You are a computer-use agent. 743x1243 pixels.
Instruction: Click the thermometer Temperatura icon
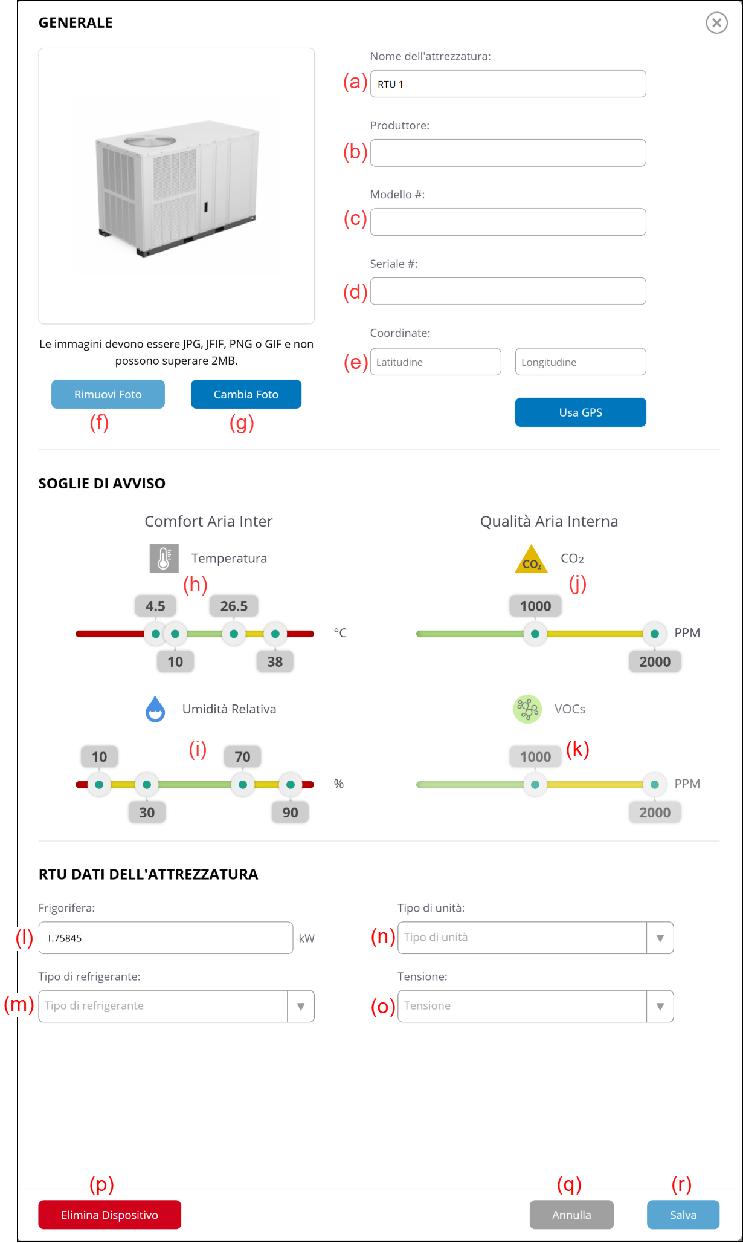164,558
